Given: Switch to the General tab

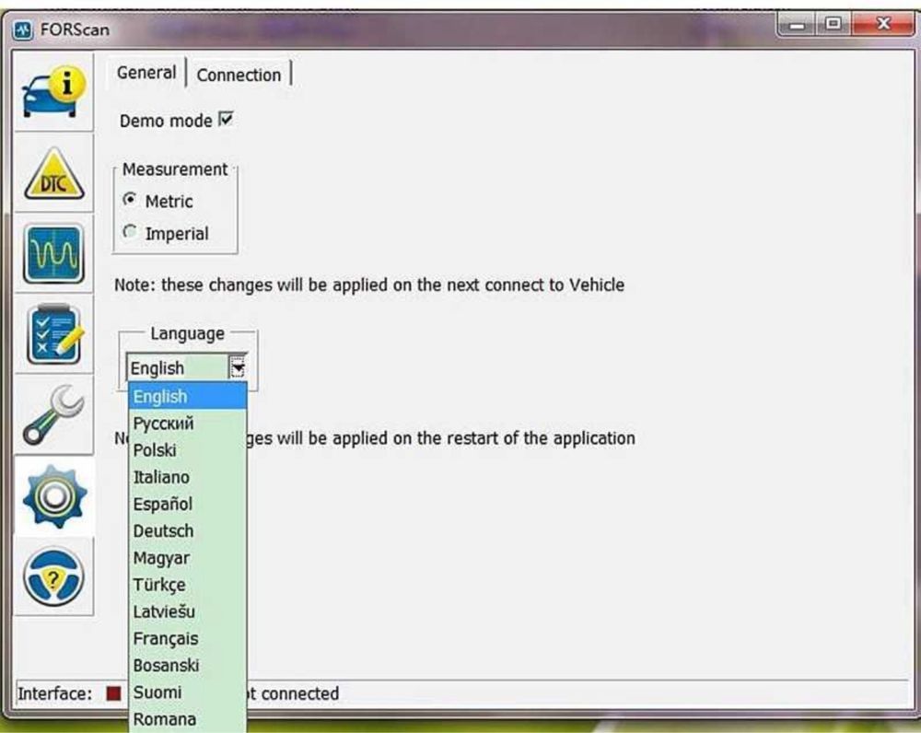Looking at the screenshot, I should tap(146, 73).
